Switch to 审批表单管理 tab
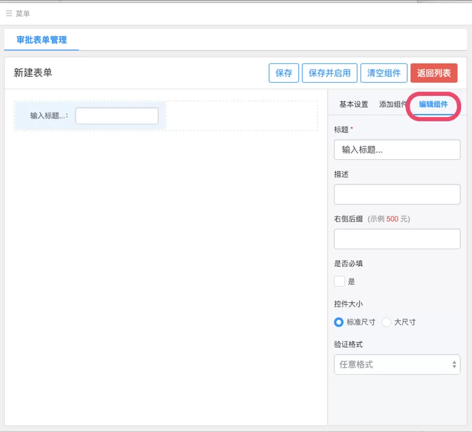 (42, 40)
